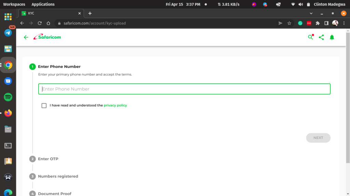Open the red extension icon
The width and height of the screenshot is (350, 196).
tap(309, 23)
